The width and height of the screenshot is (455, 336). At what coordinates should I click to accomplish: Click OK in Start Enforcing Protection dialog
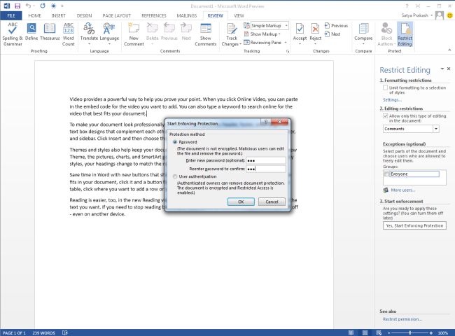tap(241, 202)
